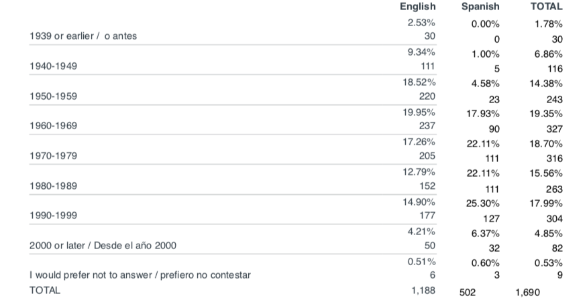This screenshot has height=308, width=587.
Task: Select the 1950-1959 row label
Action: point(53,96)
